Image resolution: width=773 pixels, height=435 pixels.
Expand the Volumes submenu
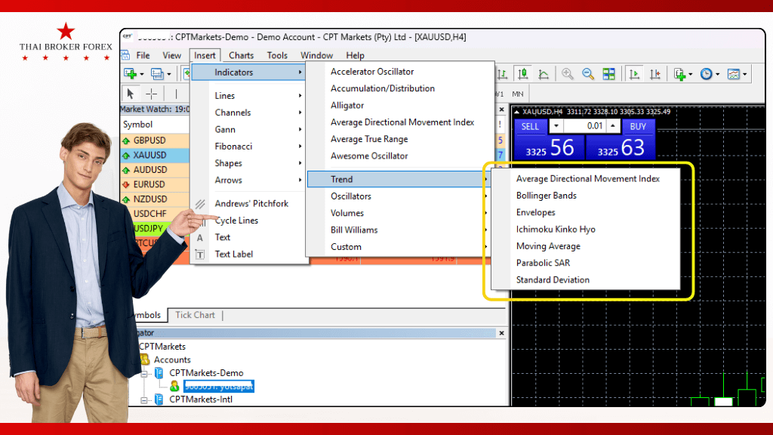coord(400,213)
